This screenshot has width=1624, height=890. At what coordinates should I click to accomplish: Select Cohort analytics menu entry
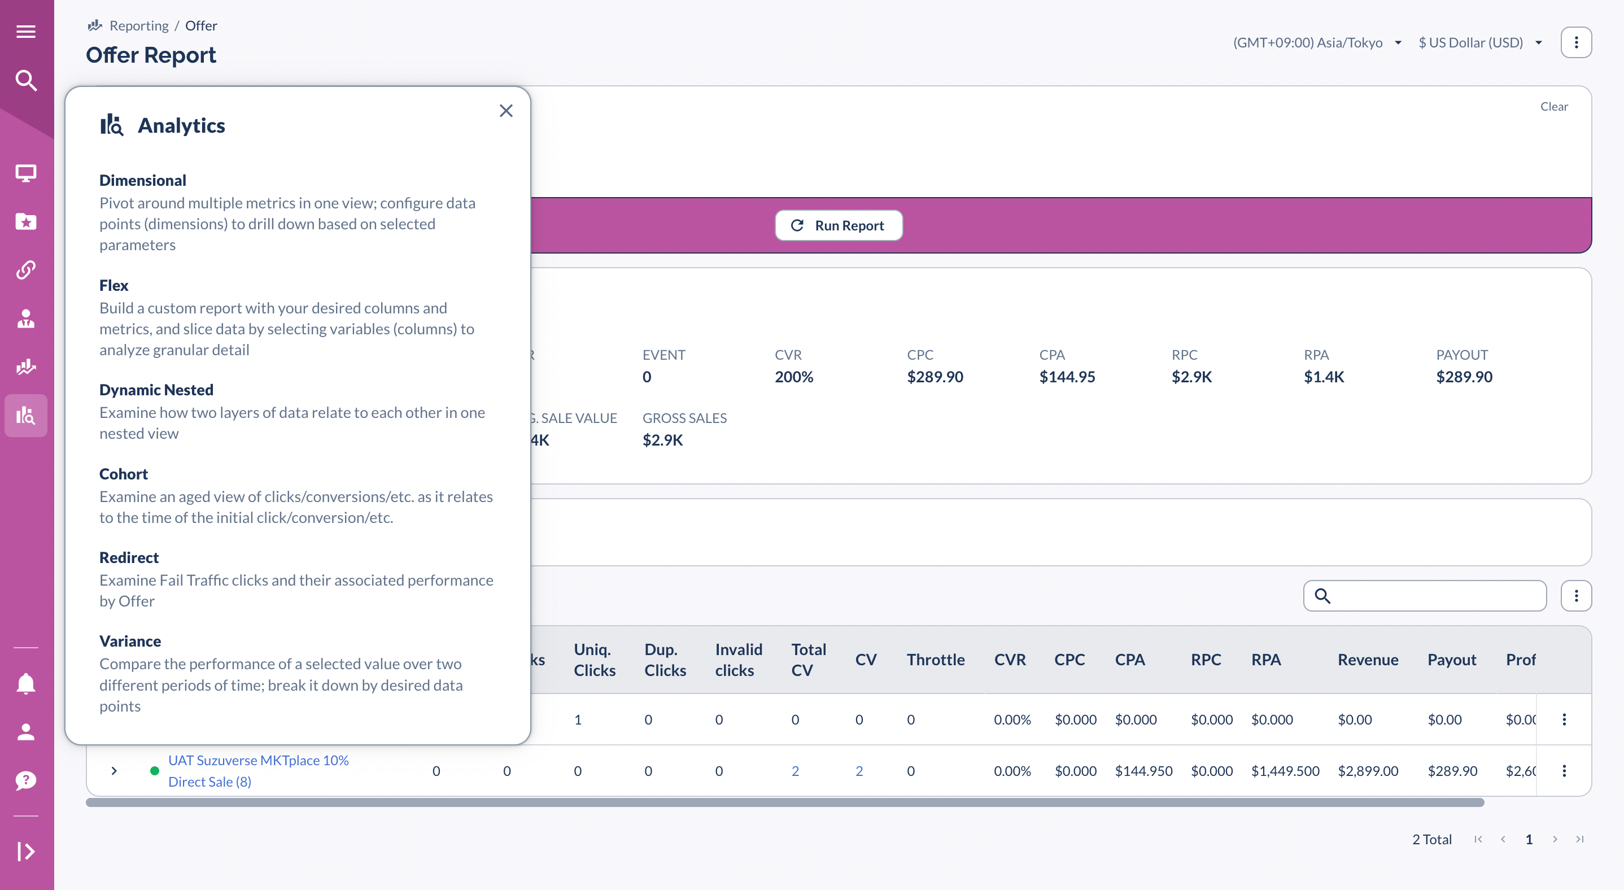pos(124,474)
